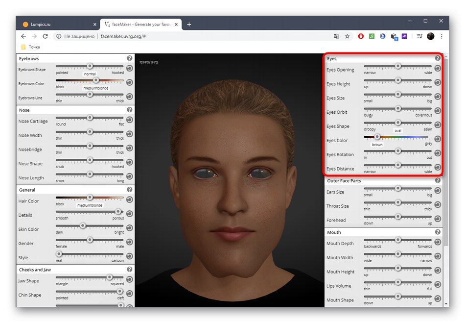Click the Style slider handle at real
This screenshot has height=323, width=465.
59,254
